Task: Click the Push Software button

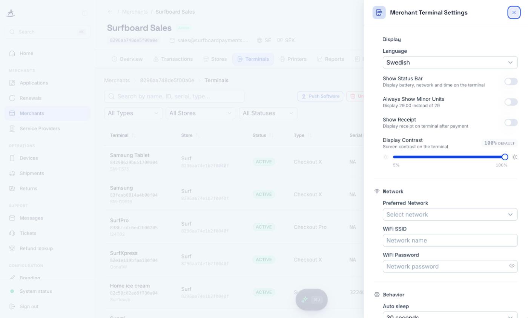Action: (320, 96)
